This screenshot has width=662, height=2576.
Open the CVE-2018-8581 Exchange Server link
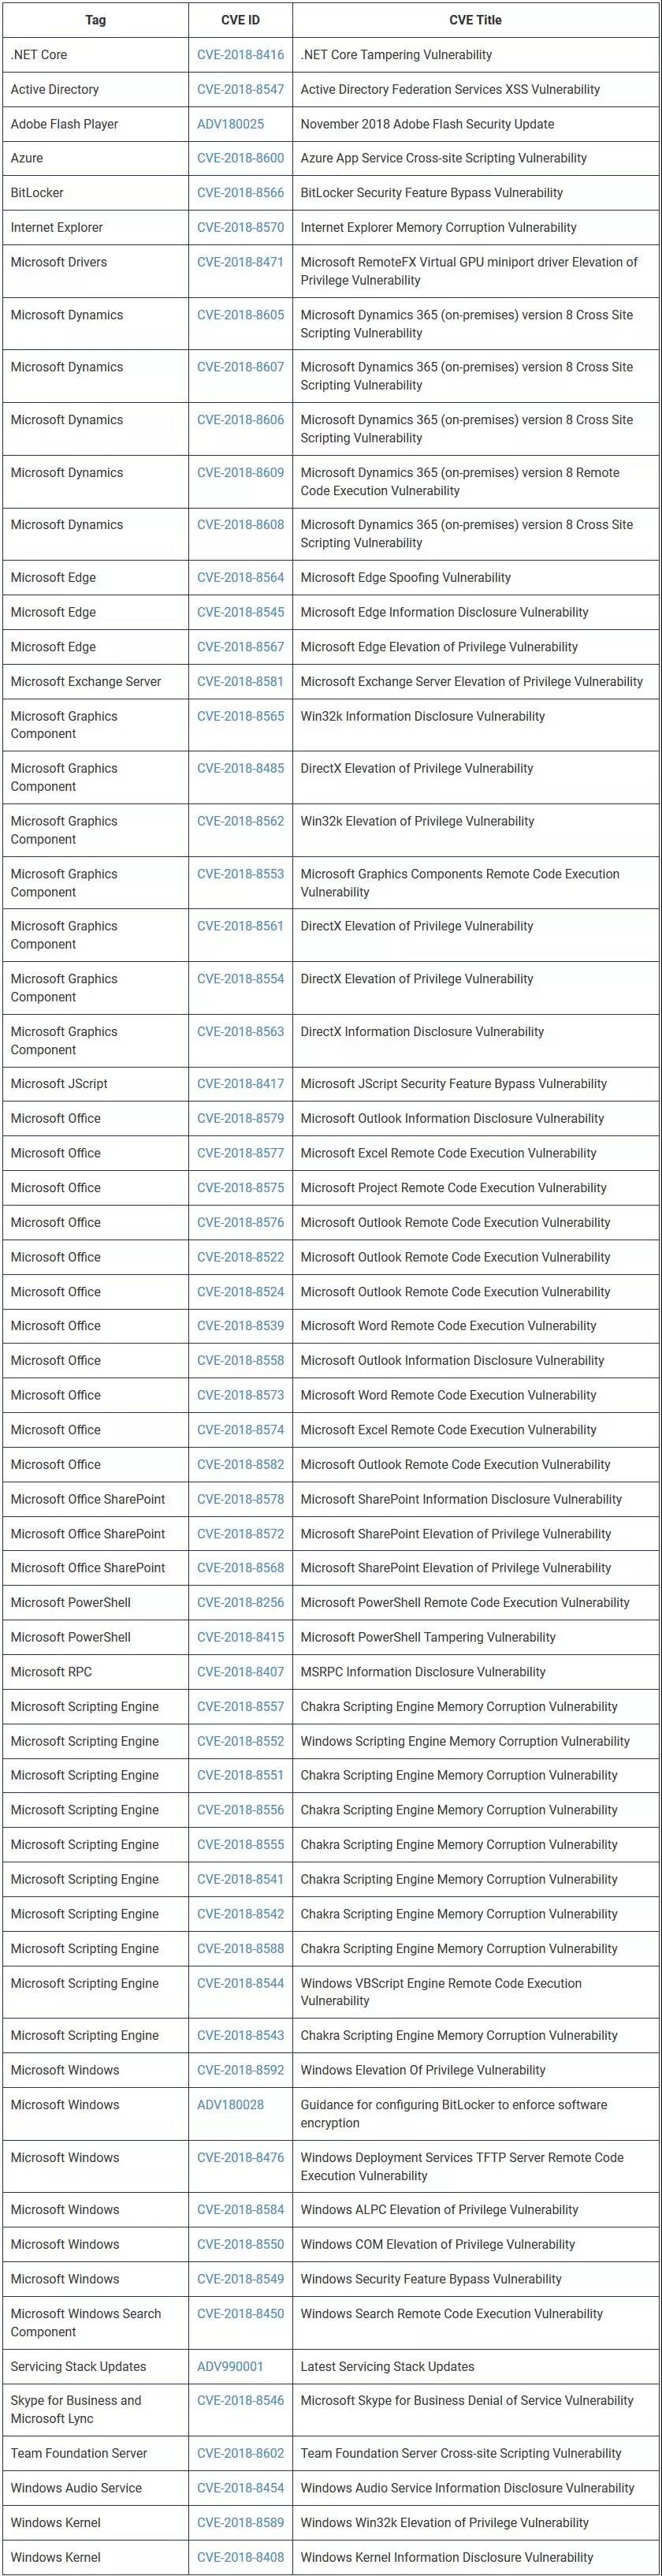[x=240, y=681]
